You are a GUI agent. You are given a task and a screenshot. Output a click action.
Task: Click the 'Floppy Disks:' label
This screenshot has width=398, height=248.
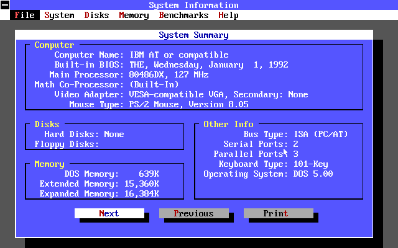tap(67, 144)
